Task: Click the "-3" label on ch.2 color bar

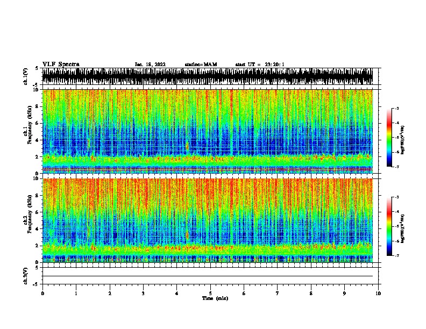Action: (396, 197)
